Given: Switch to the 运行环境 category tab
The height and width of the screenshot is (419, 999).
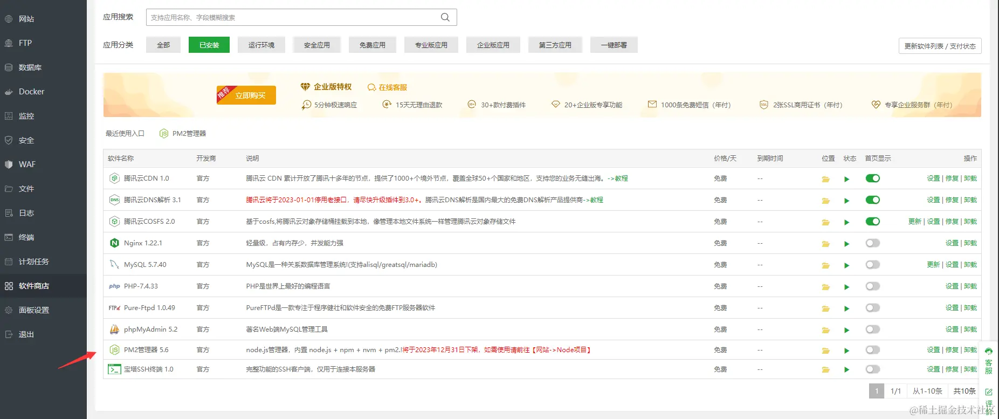Looking at the screenshot, I should click(261, 45).
